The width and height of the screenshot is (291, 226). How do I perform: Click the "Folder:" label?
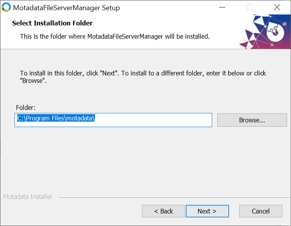click(26, 108)
